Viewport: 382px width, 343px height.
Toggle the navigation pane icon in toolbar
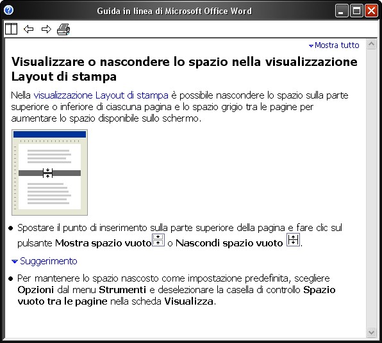11,29
